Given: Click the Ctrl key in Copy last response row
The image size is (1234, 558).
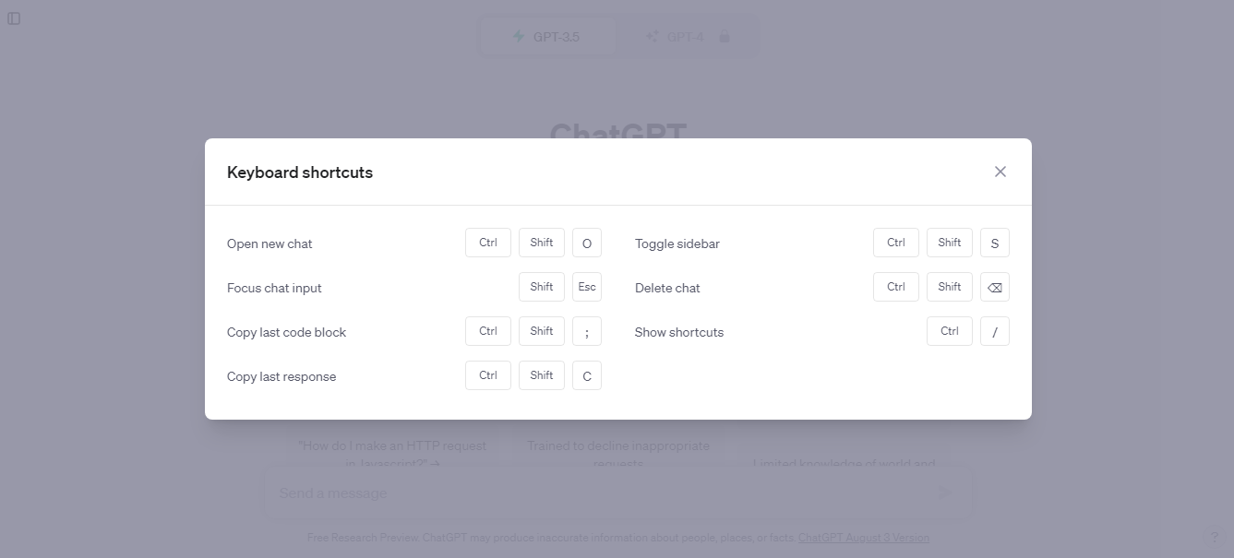Looking at the screenshot, I should tap(488, 375).
